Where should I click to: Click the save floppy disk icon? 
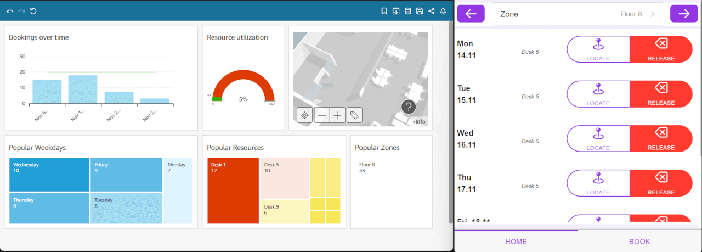click(420, 11)
